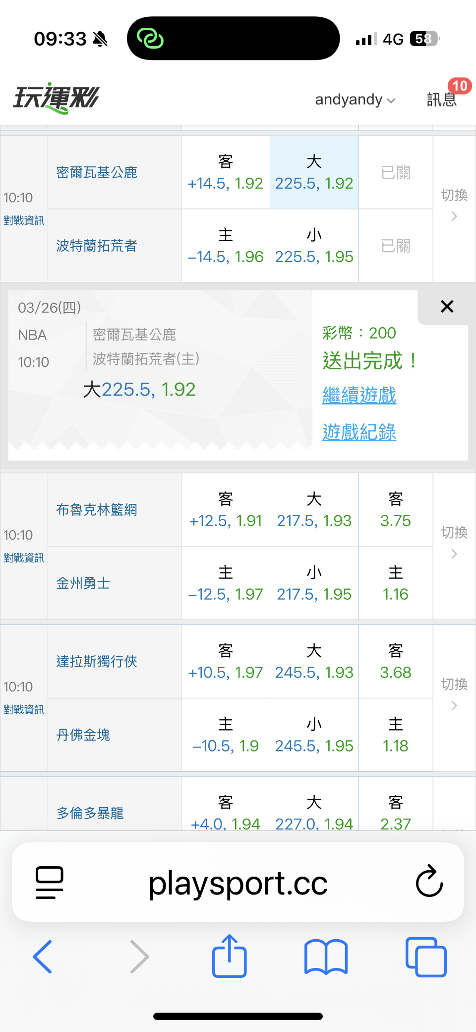This screenshot has height=1032, width=476.
Task: Tap the 玩運彩 logo
Action: [56, 98]
